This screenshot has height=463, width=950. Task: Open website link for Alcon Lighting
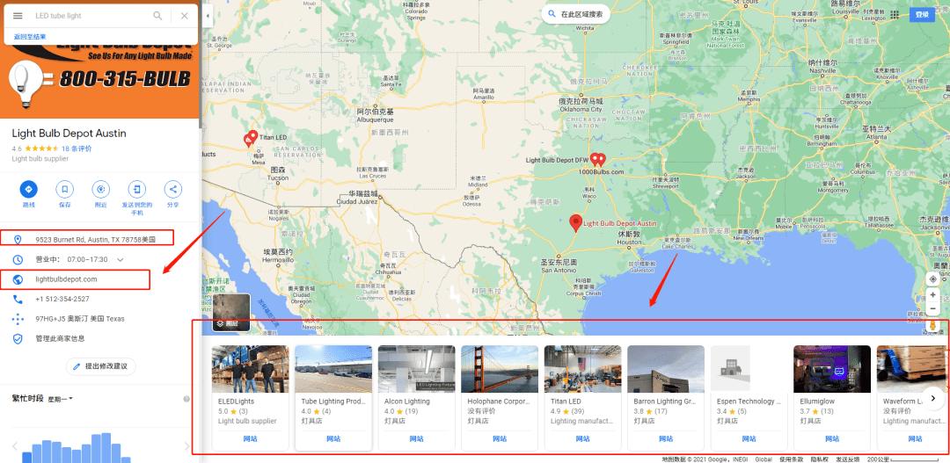click(416, 438)
